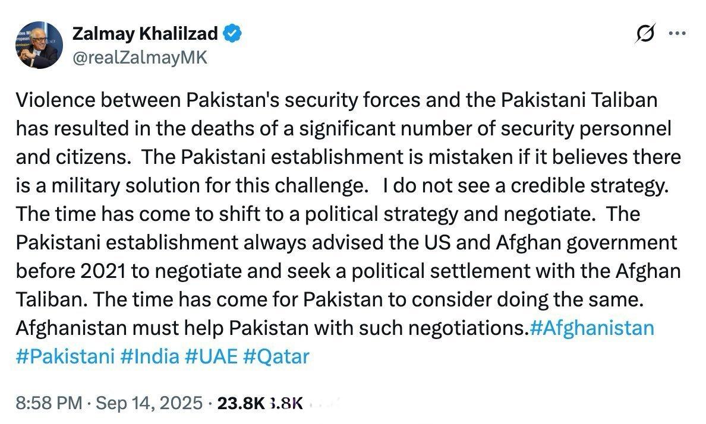Click the 'before 2021 to negotiate' line
The width and height of the screenshot is (706, 424).
click(348, 271)
